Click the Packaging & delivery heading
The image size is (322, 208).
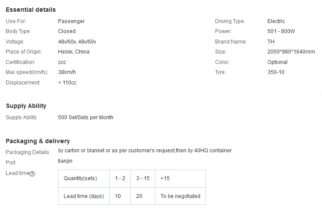38,141
